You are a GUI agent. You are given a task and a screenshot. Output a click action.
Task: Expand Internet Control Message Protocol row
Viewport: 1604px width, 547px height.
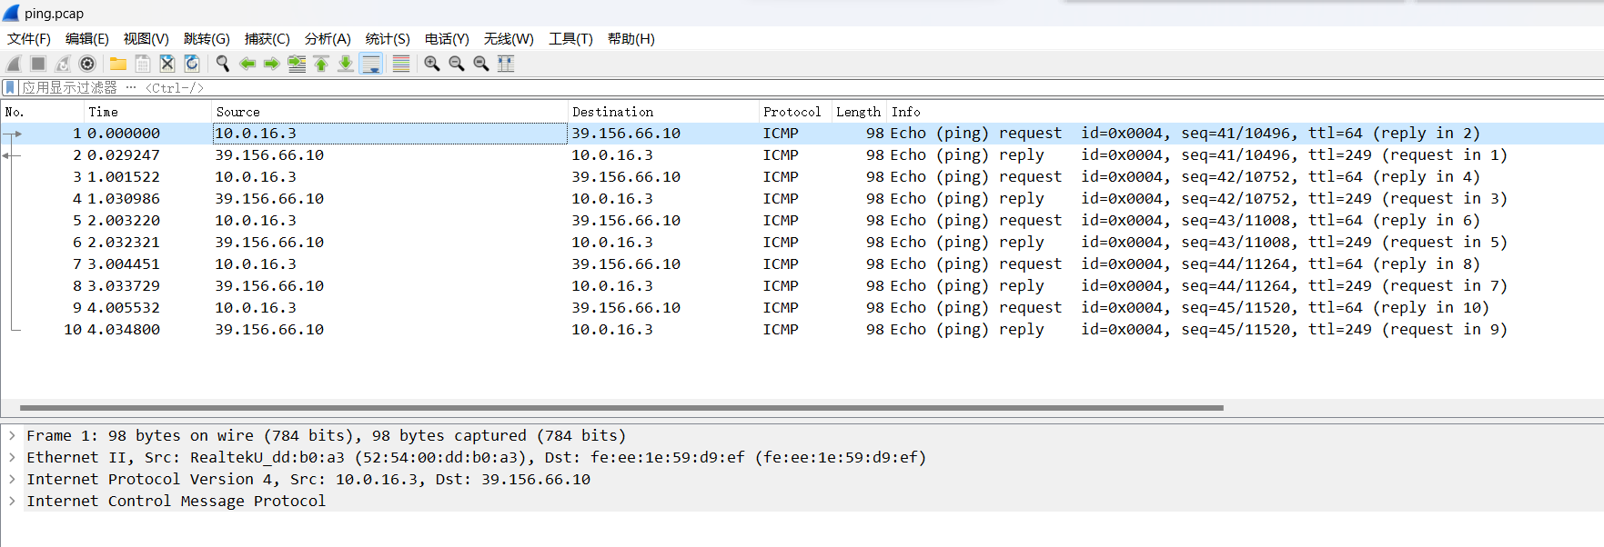pyautogui.click(x=12, y=502)
